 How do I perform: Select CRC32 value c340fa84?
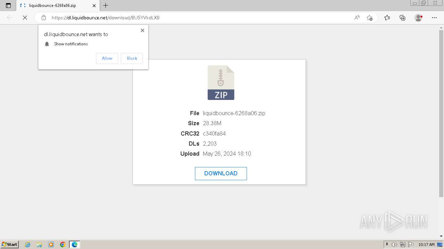[x=214, y=133]
